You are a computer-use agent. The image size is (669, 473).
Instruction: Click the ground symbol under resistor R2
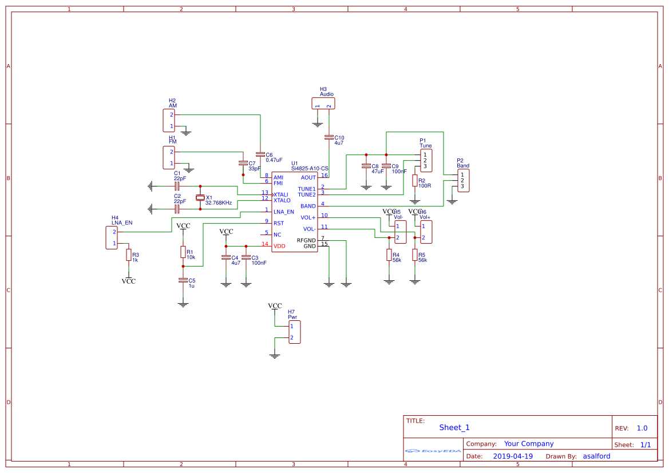415,202
